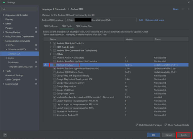Click the download icon beside Android Emulator
The height and width of the screenshot is (139, 193).
(45, 65)
